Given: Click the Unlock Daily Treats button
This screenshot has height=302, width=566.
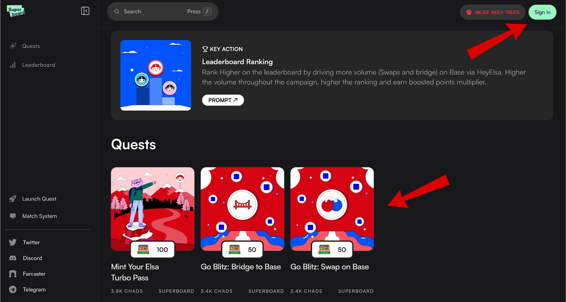Looking at the screenshot, I should 492,12.
